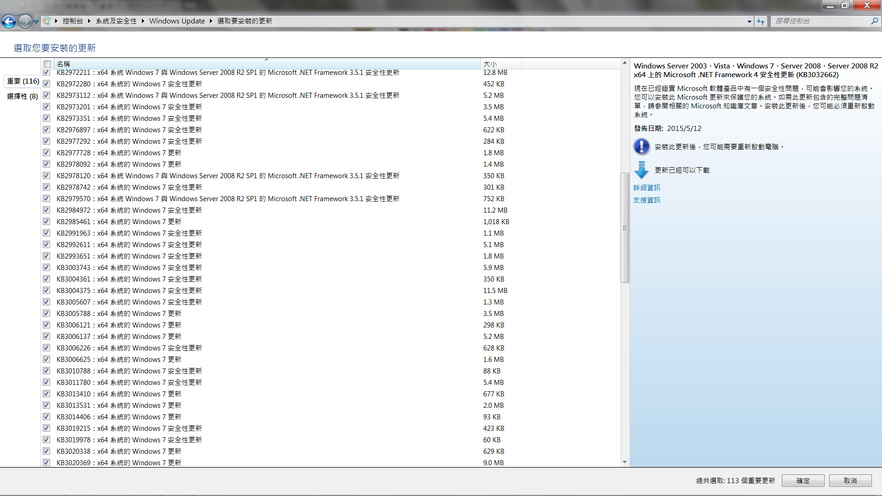Cancel with the 取消 button
Image resolution: width=882 pixels, height=496 pixels.
[850, 481]
